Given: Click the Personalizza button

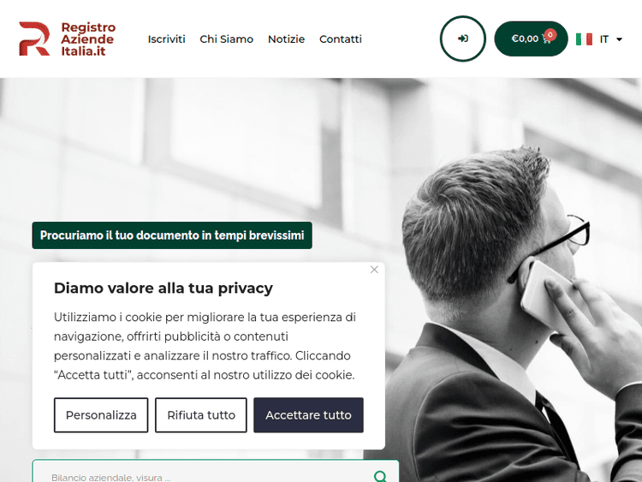Looking at the screenshot, I should [101, 415].
